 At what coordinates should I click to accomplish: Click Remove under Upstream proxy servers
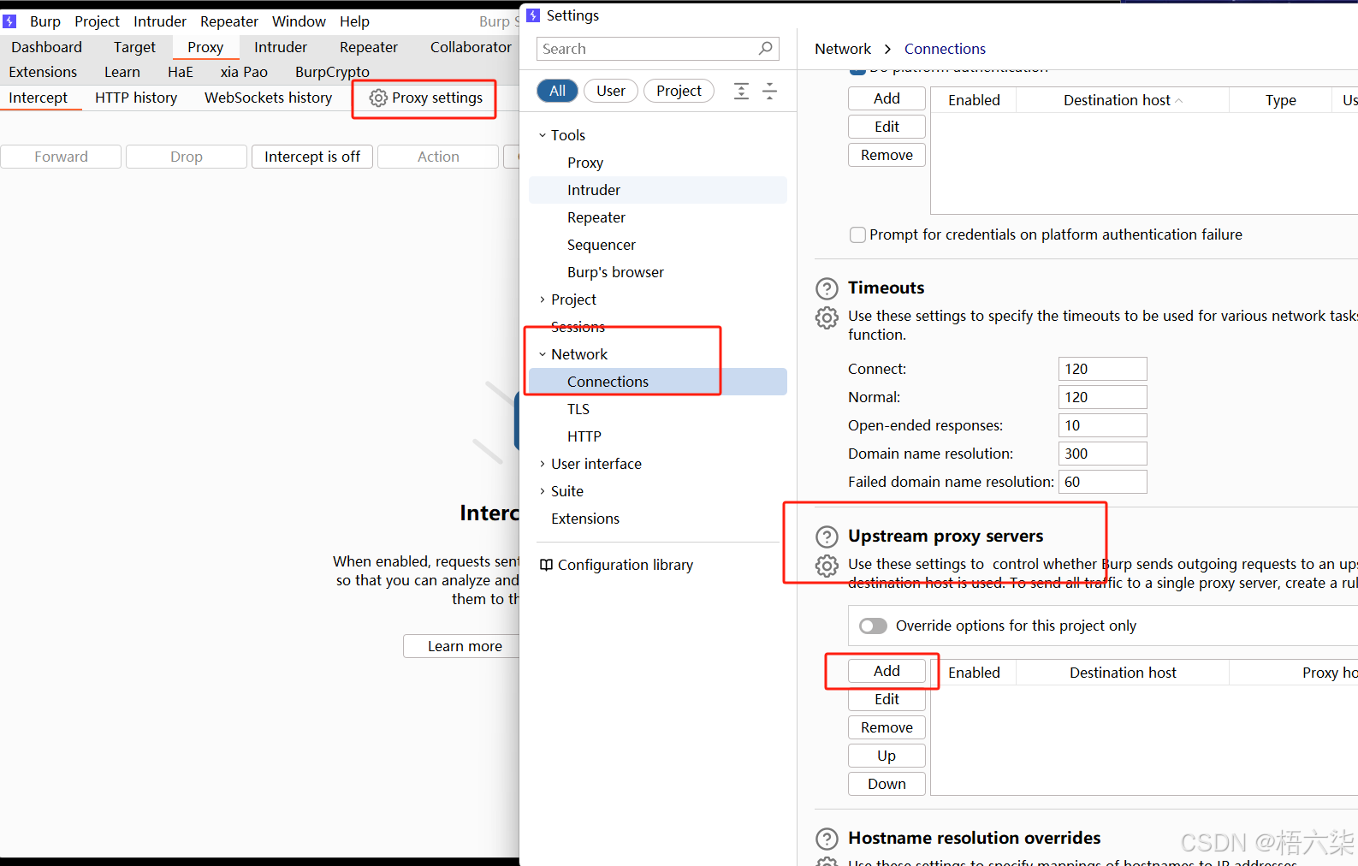click(887, 727)
